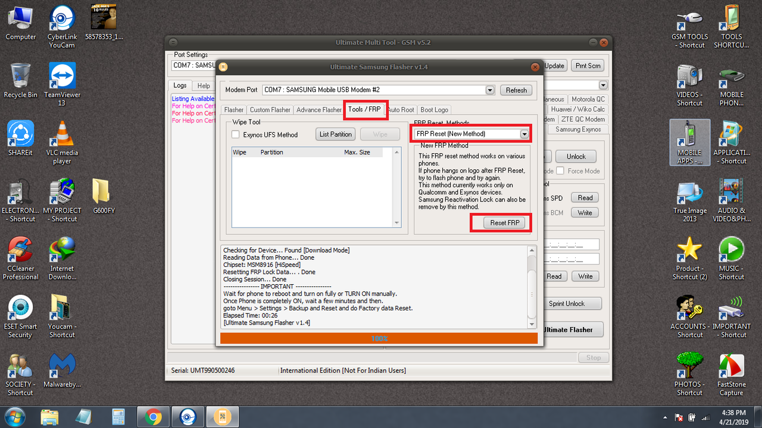Image resolution: width=762 pixels, height=428 pixels.
Task: Select the PHOTOS shortcut icon
Action: (x=689, y=374)
